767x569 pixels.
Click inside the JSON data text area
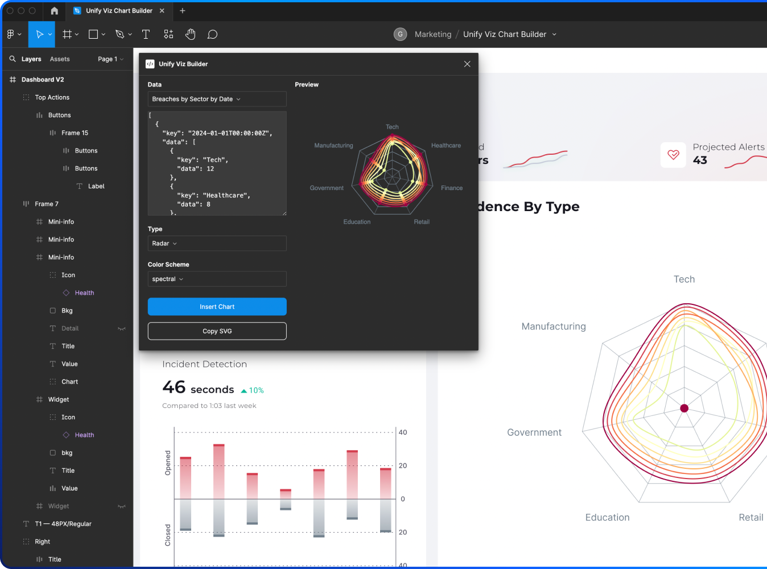tap(217, 163)
